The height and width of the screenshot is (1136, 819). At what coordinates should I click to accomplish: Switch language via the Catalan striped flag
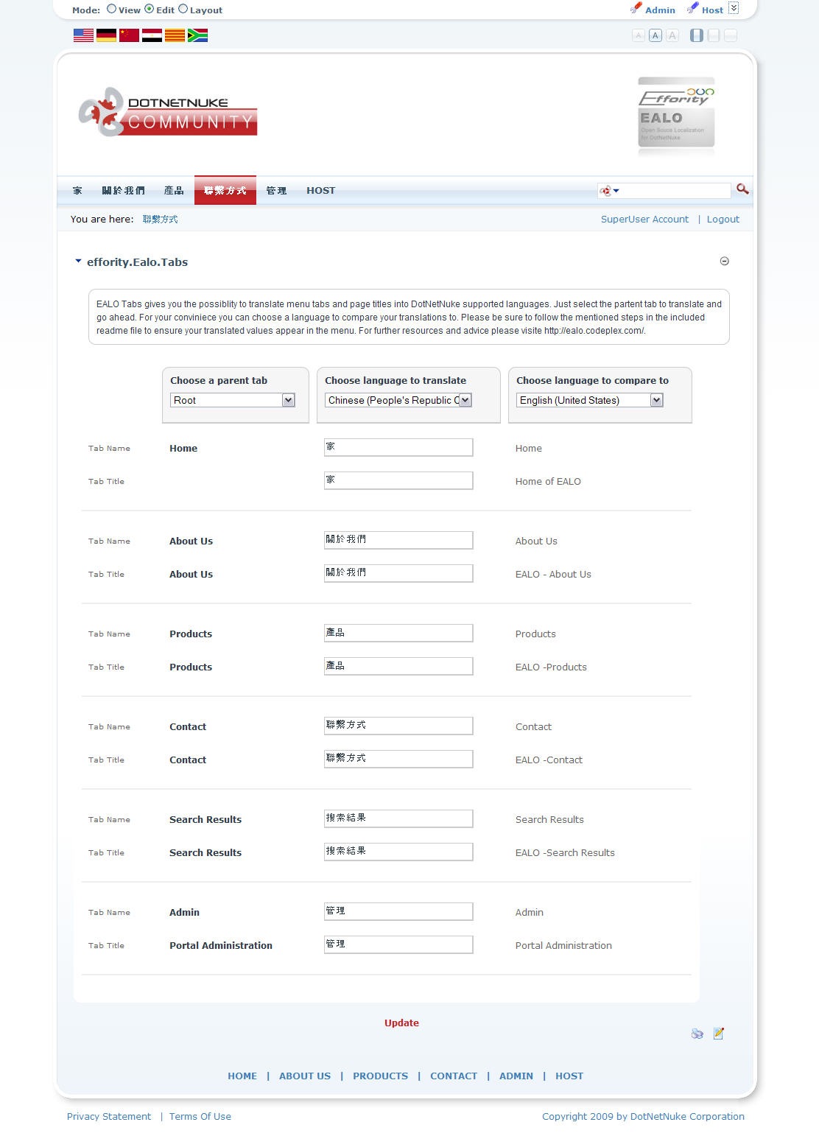(175, 35)
